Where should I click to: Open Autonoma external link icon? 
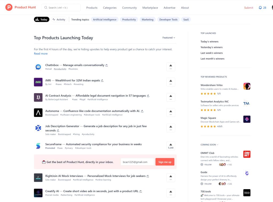(x=142, y=111)
